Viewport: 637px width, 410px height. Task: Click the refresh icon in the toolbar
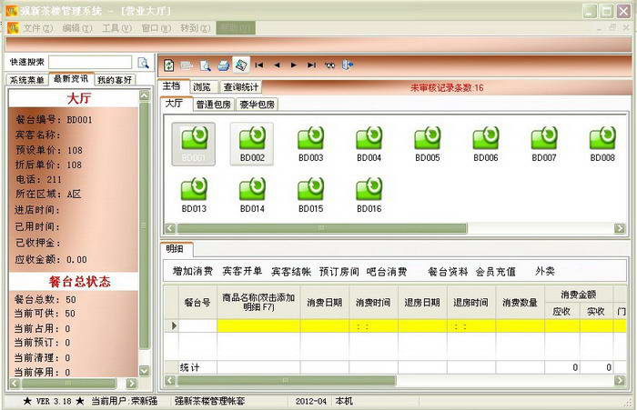tap(169, 65)
